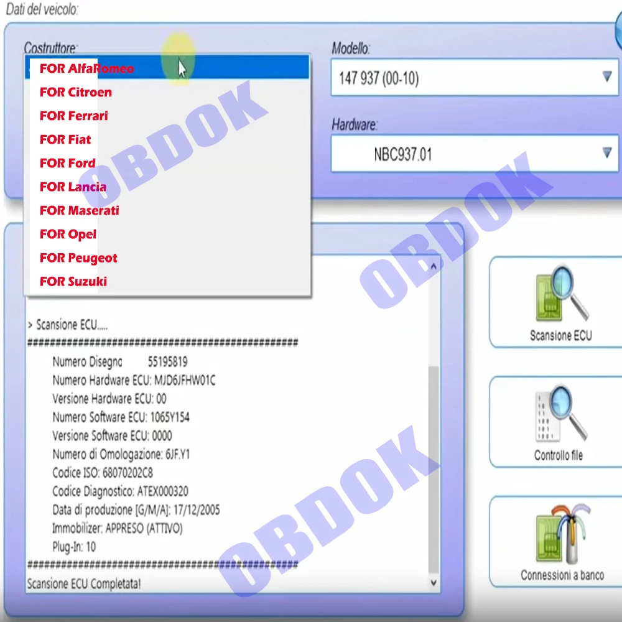622x622 pixels.
Task: Click the Scansione ECU magnifier icon
Action: 562,293
